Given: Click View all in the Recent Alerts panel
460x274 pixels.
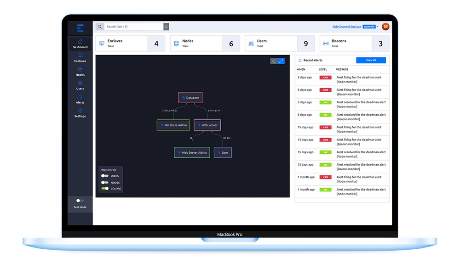Looking at the screenshot, I should click(371, 60).
